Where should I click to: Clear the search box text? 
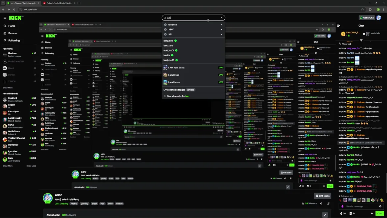(221, 18)
